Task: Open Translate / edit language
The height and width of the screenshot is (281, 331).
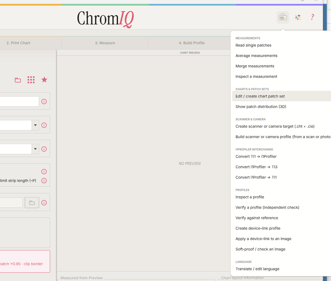Action: point(282,269)
